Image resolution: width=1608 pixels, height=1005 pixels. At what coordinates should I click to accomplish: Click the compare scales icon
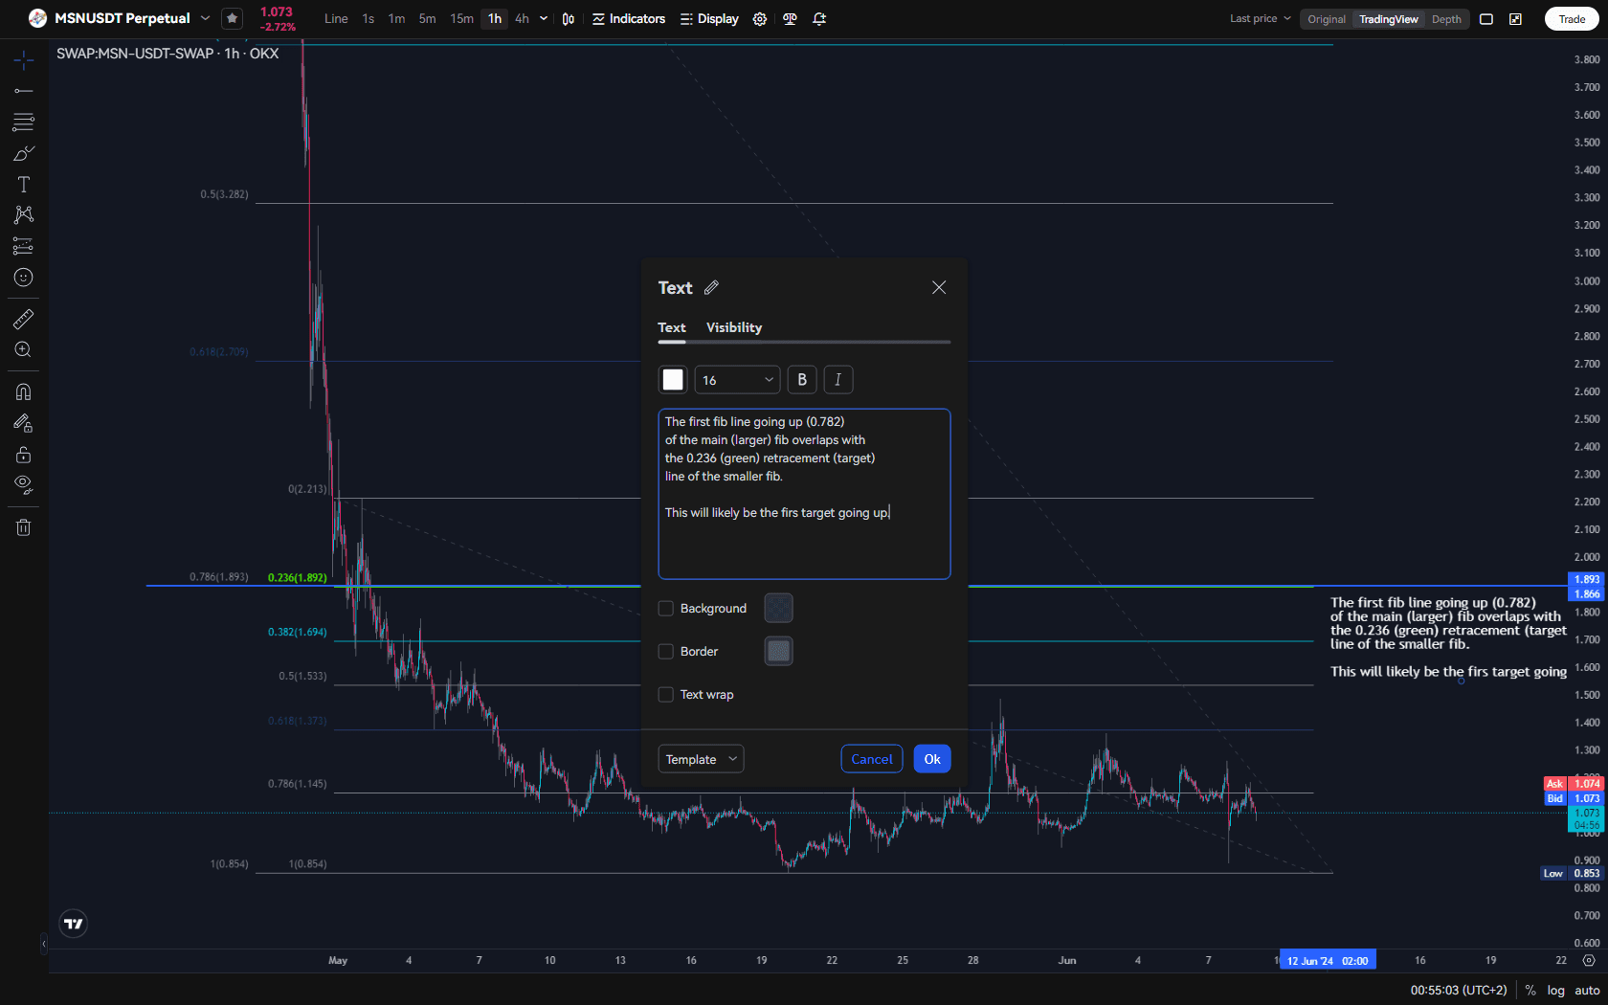coord(790,19)
